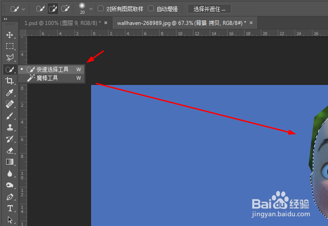Select the Spot Healing Brush tool
This screenshot has width=328, height=226.
pos(10,104)
